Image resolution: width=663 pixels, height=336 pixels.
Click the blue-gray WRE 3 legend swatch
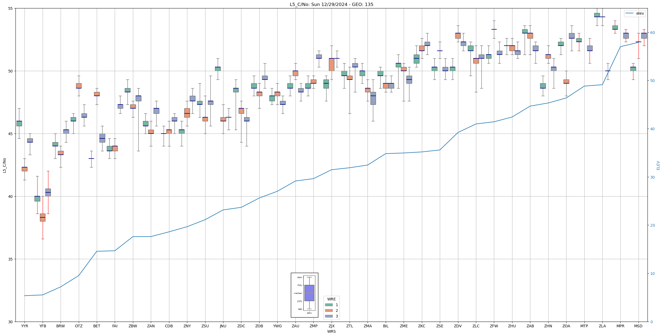coord(329,316)
